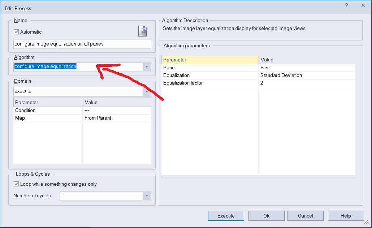Expand the Domain dropdown showing 'execute'

147,91
